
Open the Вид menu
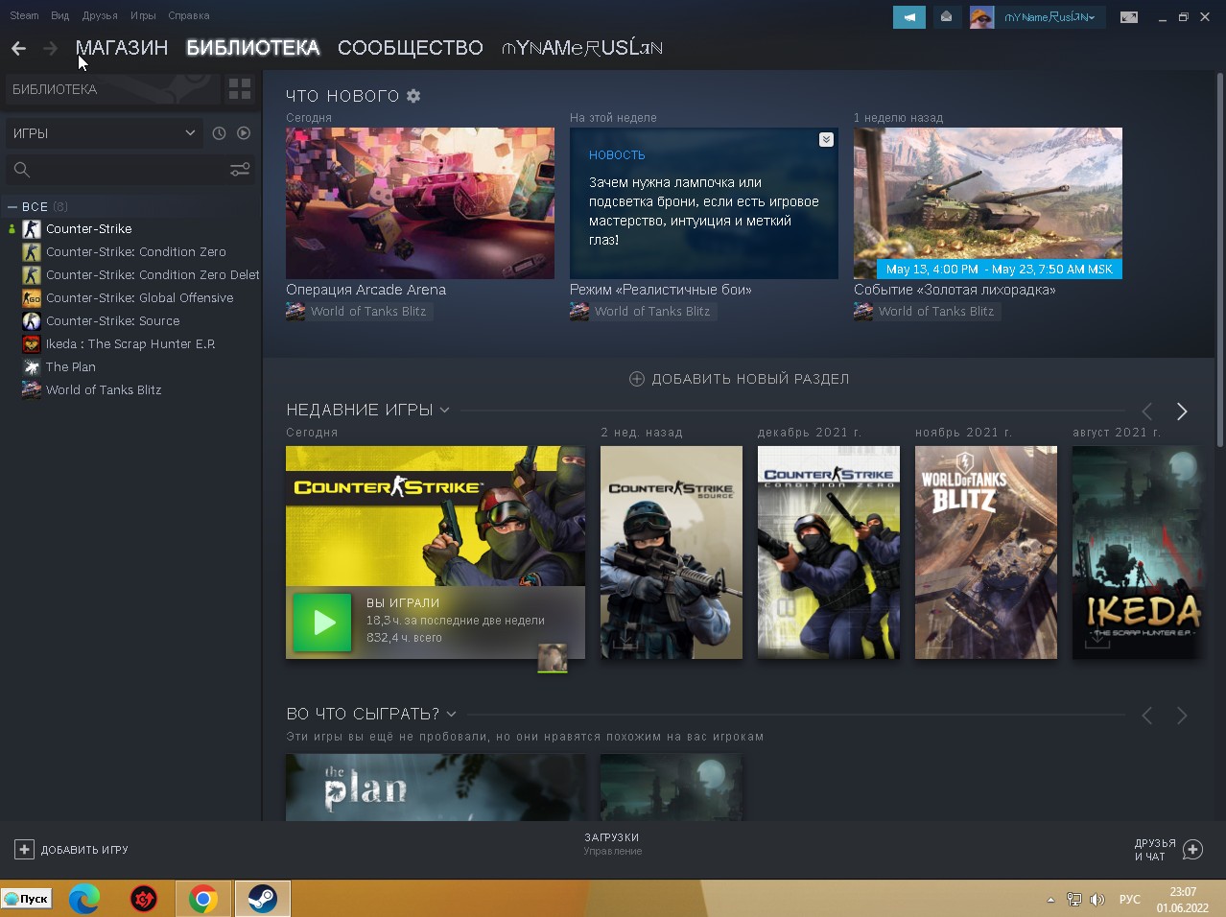(x=59, y=15)
